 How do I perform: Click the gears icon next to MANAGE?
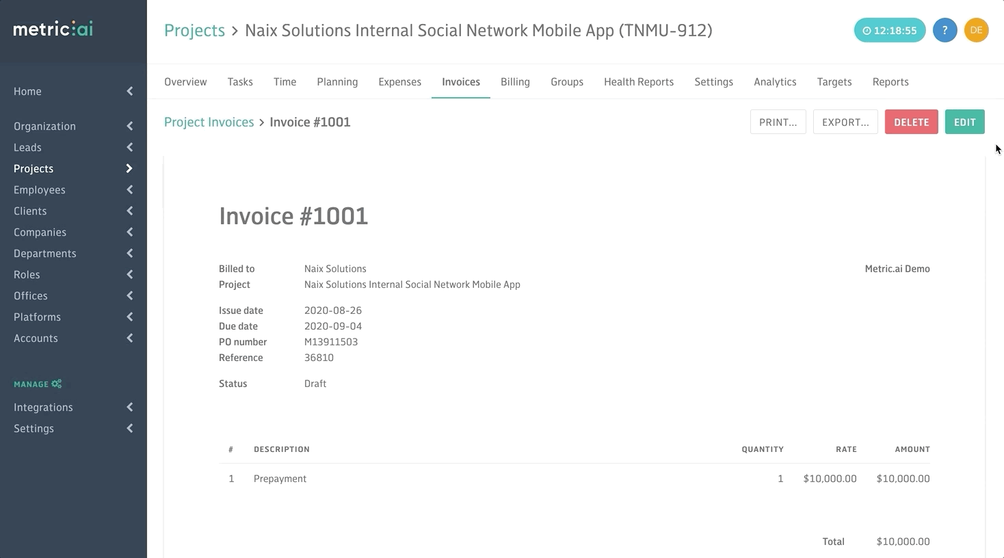tap(57, 384)
